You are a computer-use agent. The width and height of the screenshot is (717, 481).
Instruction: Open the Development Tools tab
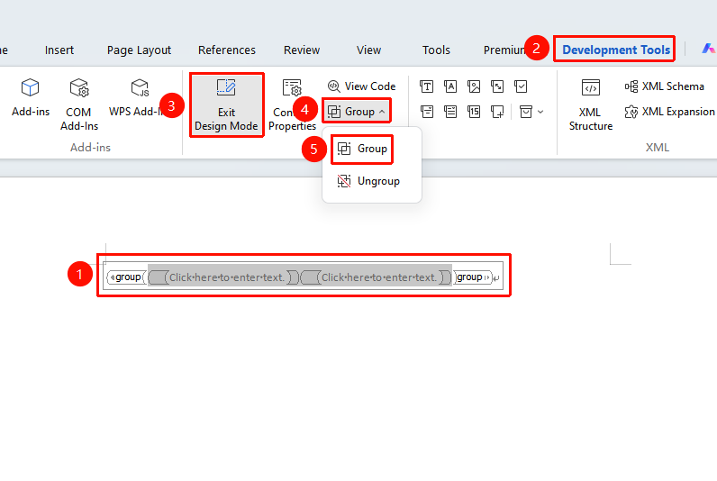point(615,50)
